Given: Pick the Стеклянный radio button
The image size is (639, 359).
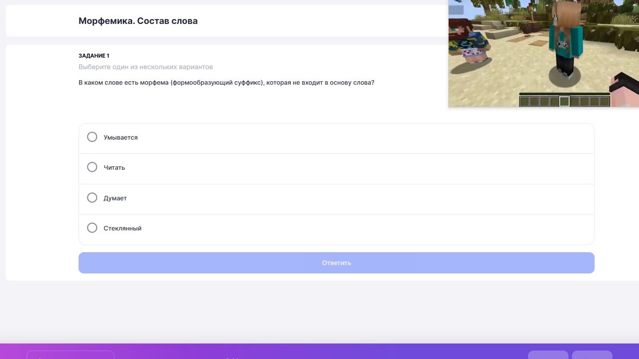Looking at the screenshot, I should point(92,228).
